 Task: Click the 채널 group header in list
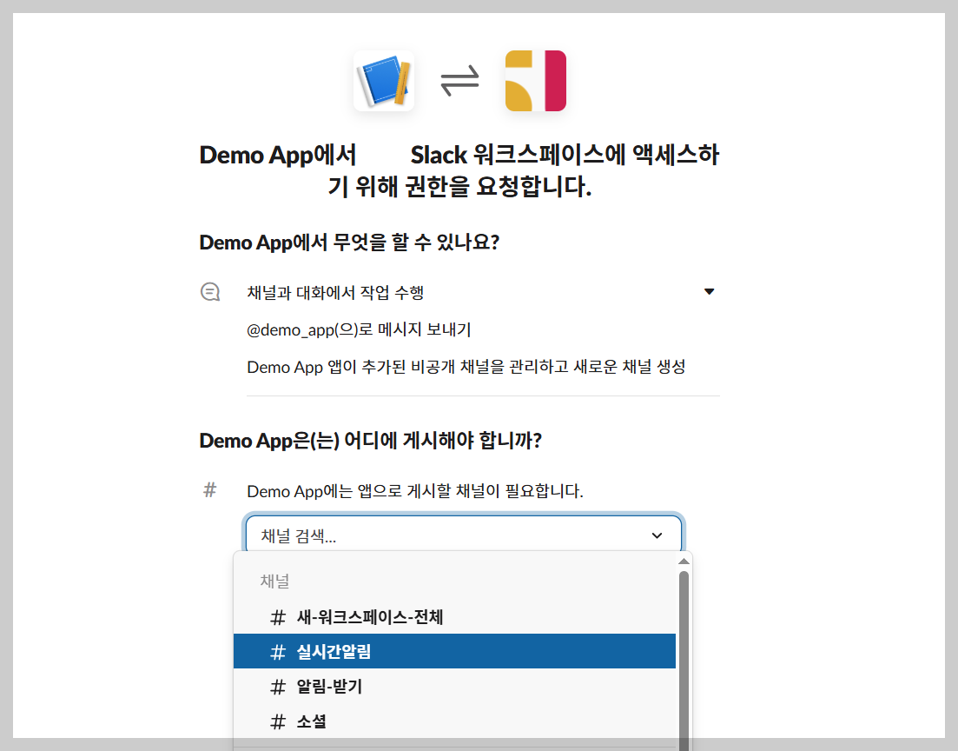click(x=275, y=581)
